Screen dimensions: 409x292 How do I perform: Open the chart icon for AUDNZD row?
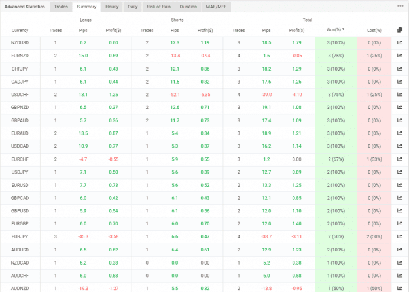[400, 288]
